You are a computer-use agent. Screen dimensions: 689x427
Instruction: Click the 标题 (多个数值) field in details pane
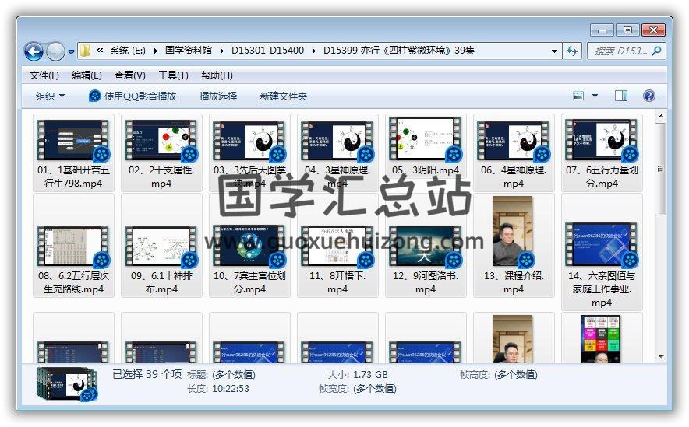[221, 375]
